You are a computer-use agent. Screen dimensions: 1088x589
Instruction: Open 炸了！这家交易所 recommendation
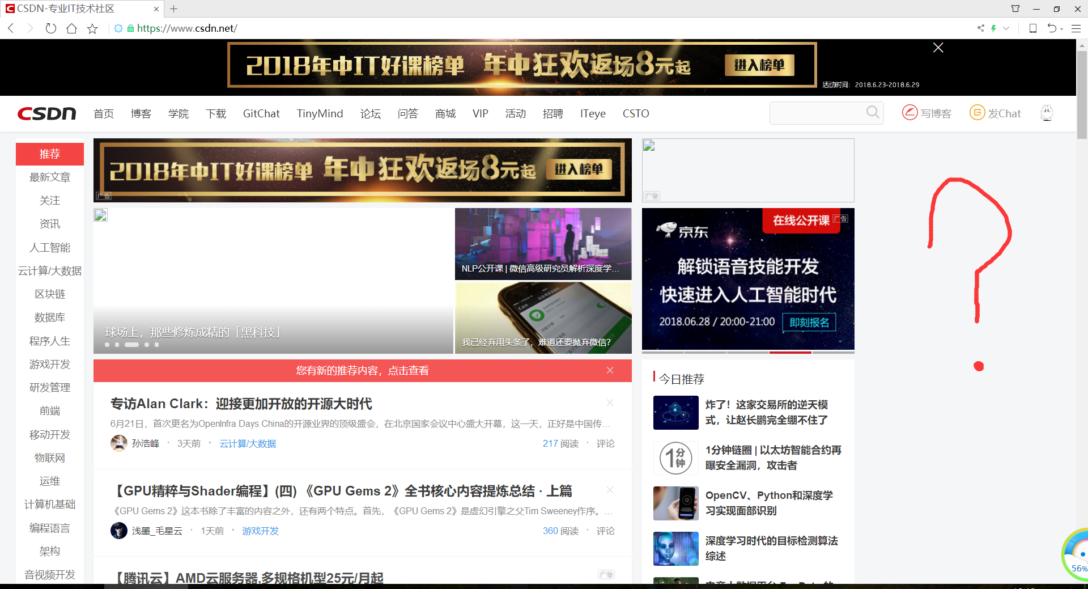tap(767, 413)
